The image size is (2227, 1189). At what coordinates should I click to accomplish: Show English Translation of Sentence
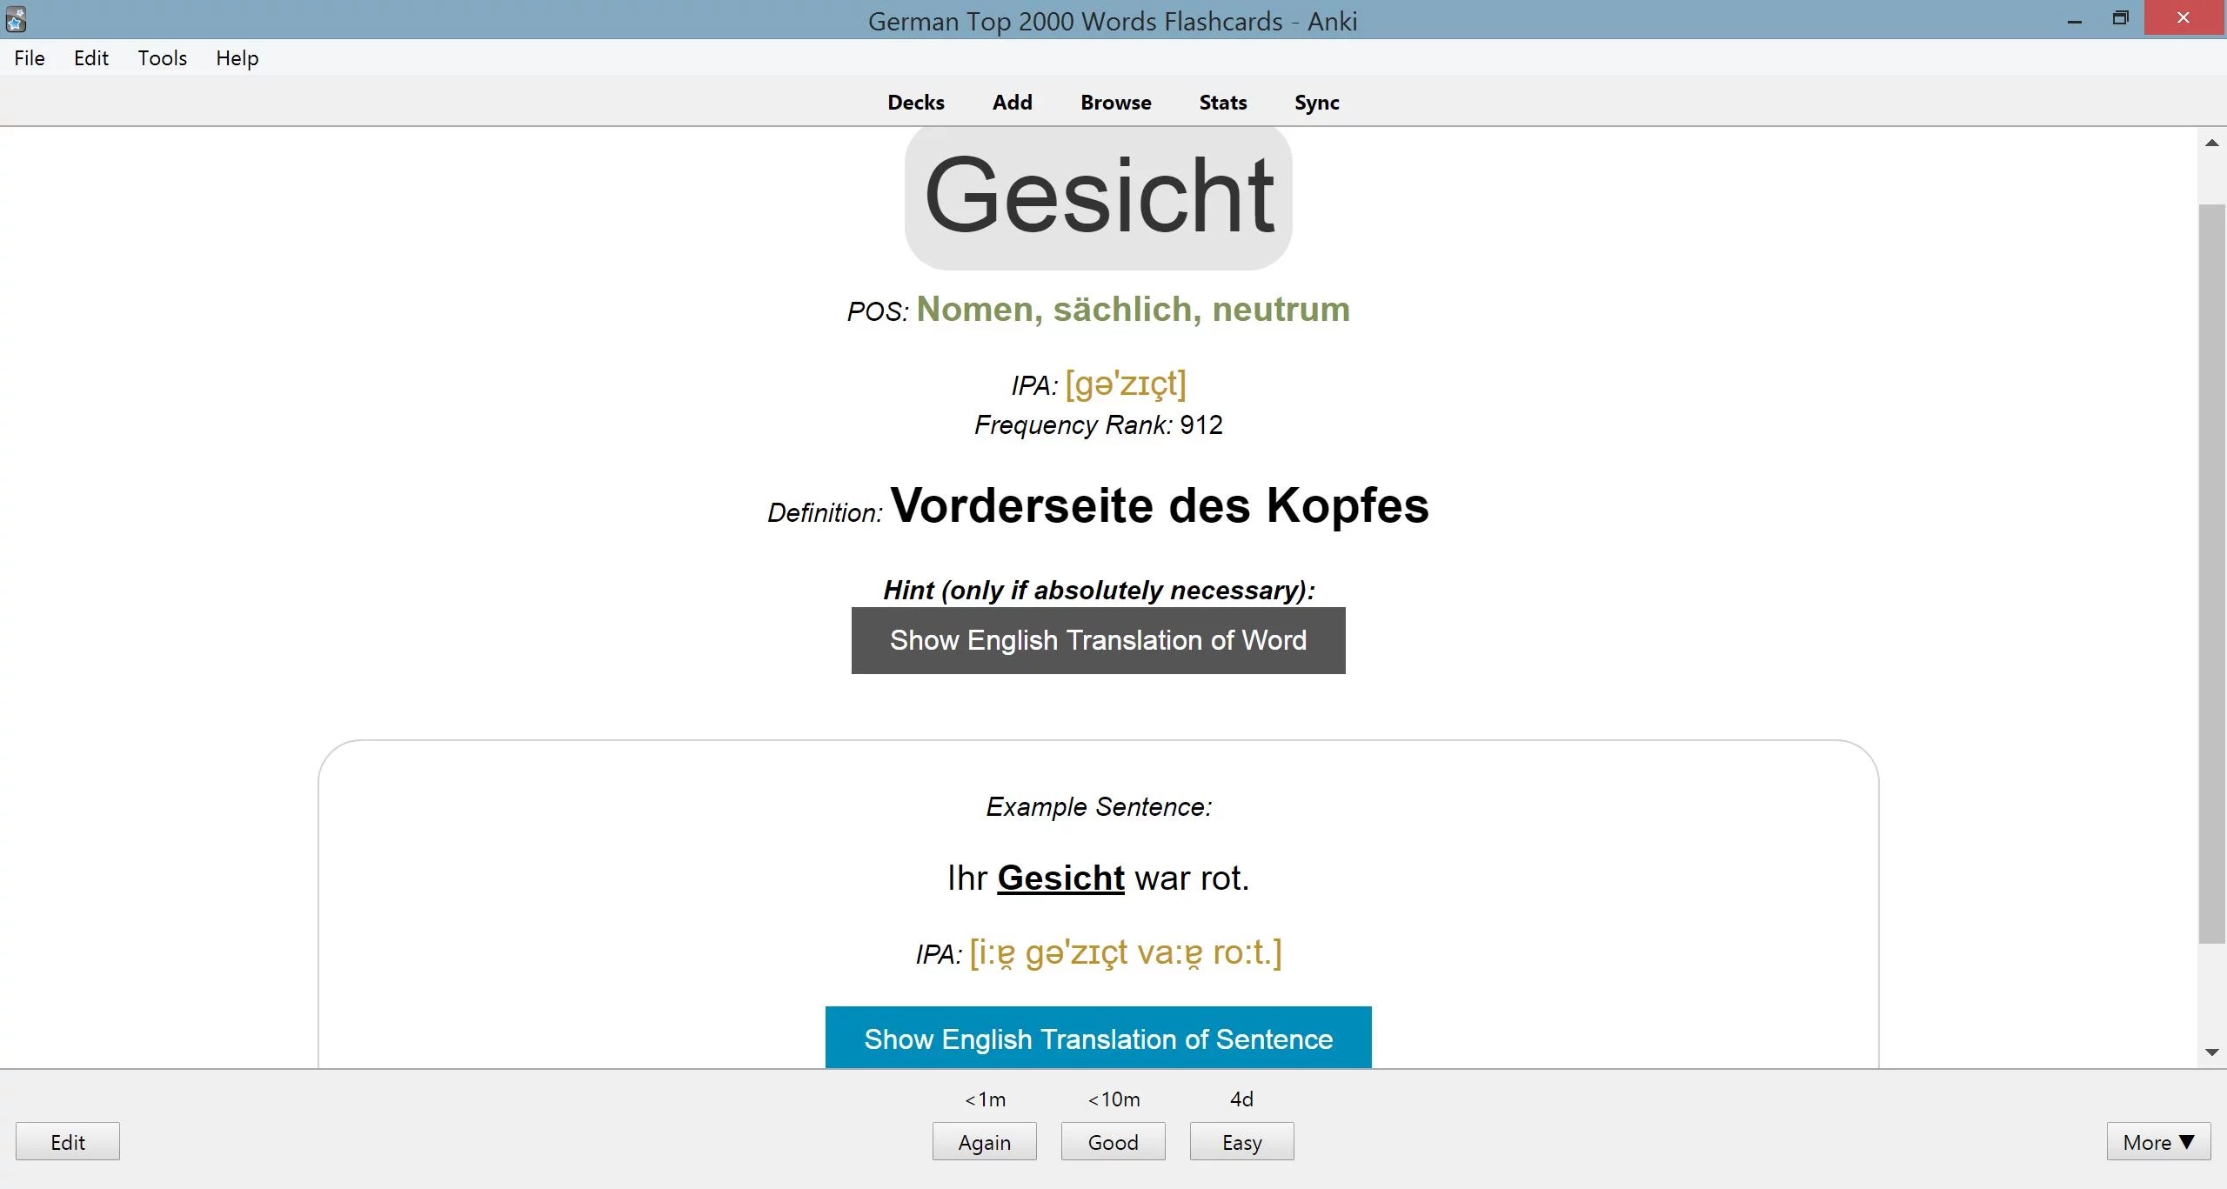(x=1096, y=1039)
